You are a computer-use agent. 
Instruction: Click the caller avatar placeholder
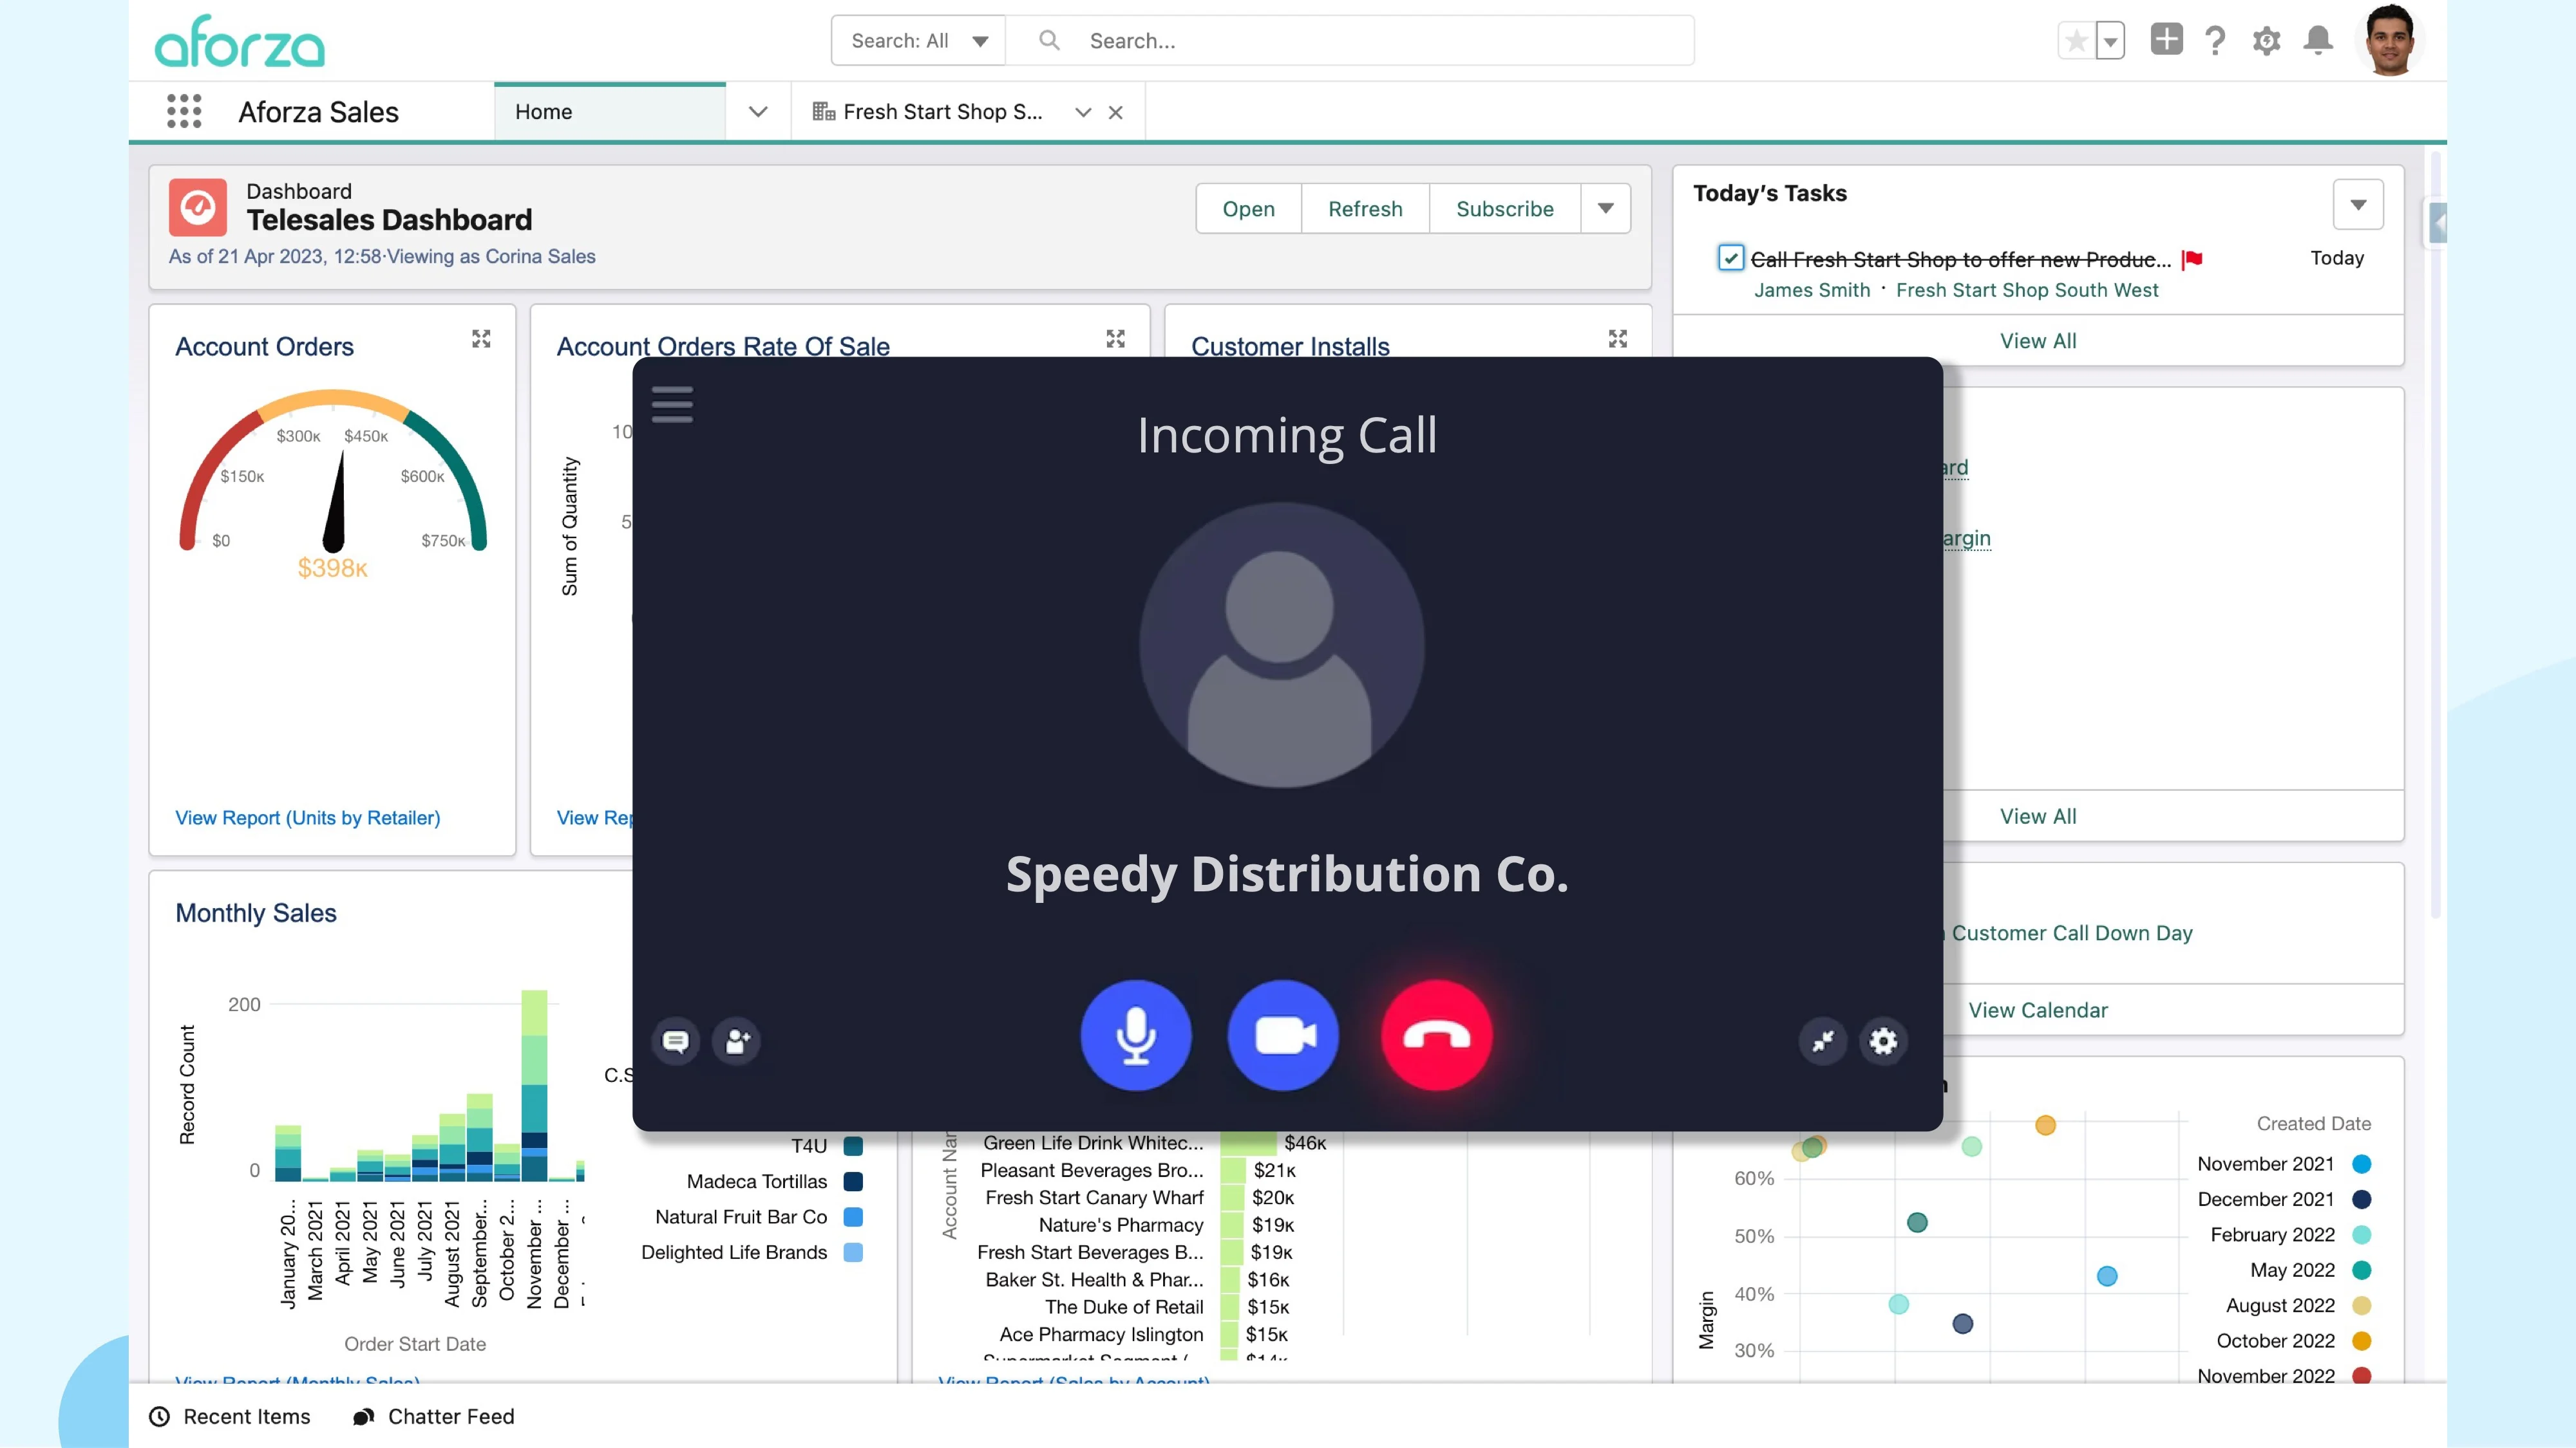point(1281,645)
